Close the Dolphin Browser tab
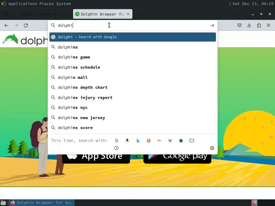This screenshot has height=206, width=275. click(x=128, y=14)
